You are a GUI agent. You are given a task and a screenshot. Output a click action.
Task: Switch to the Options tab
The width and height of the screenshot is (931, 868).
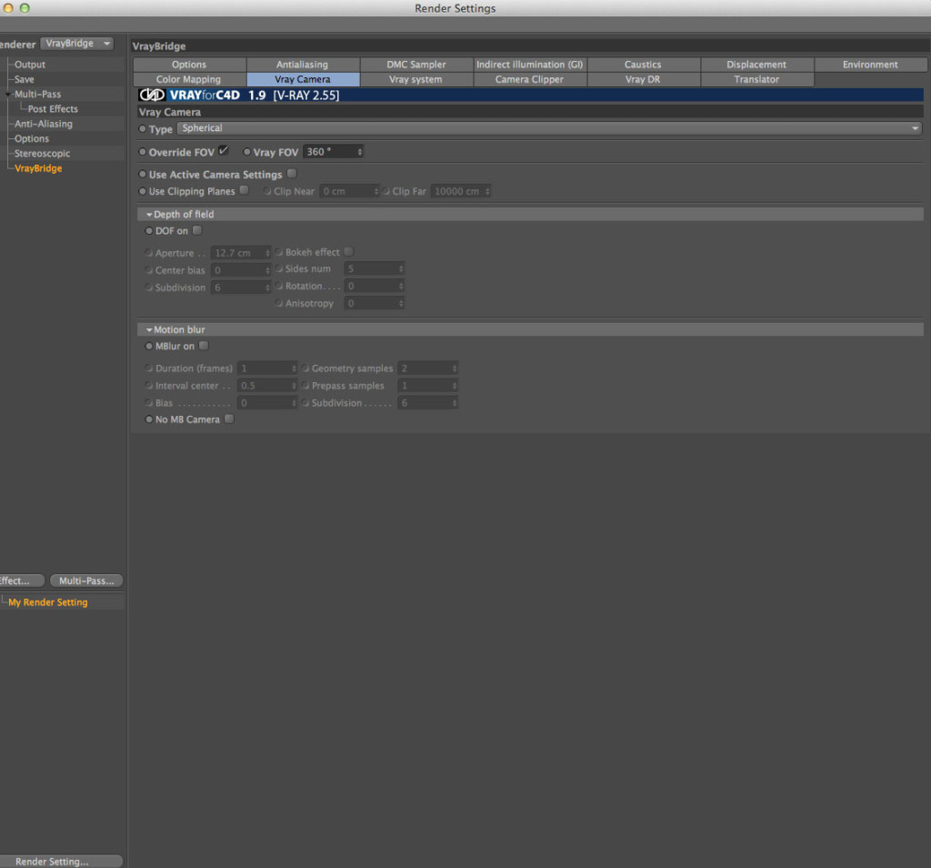point(189,65)
